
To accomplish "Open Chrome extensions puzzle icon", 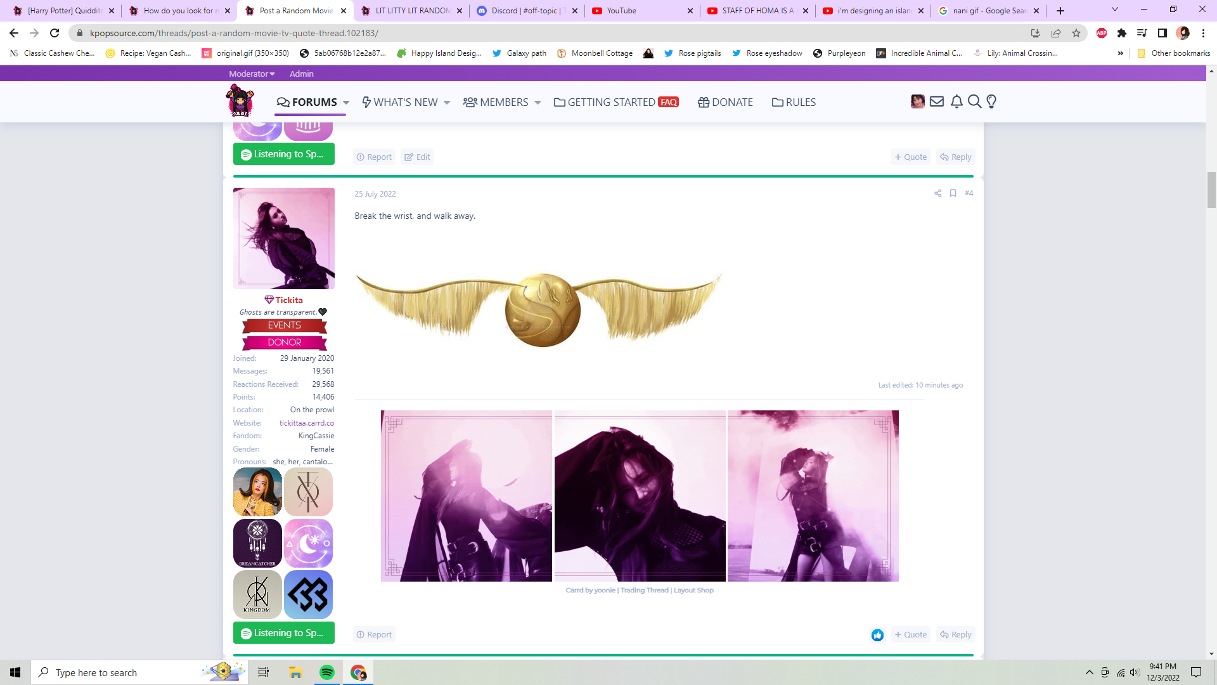I will [1122, 33].
